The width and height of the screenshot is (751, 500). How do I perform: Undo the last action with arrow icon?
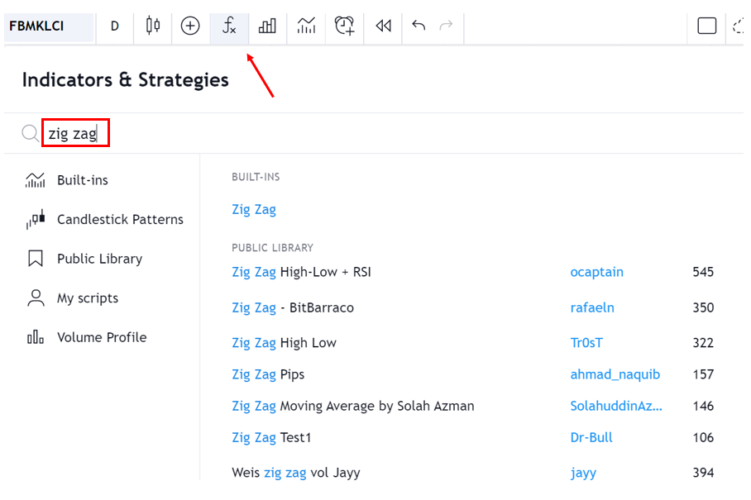click(419, 26)
